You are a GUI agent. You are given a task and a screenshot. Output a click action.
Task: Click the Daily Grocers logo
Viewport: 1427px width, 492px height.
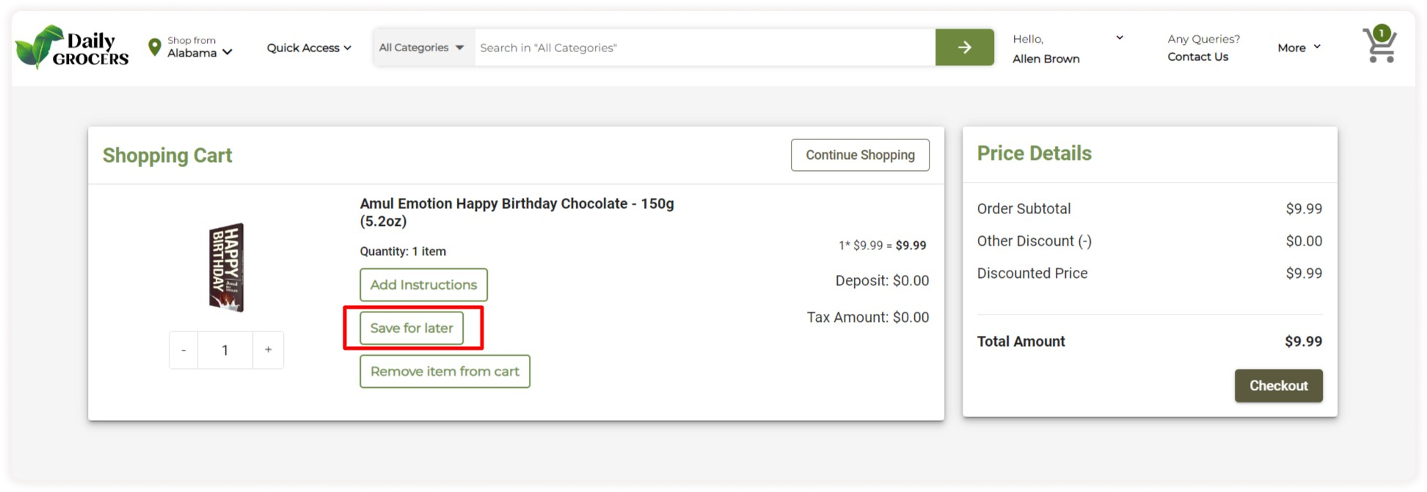(x=72, y=48)
